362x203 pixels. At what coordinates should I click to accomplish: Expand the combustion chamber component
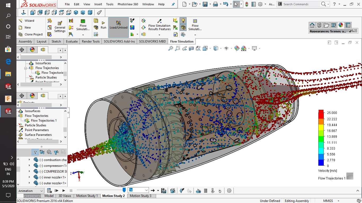coord(29,160)
